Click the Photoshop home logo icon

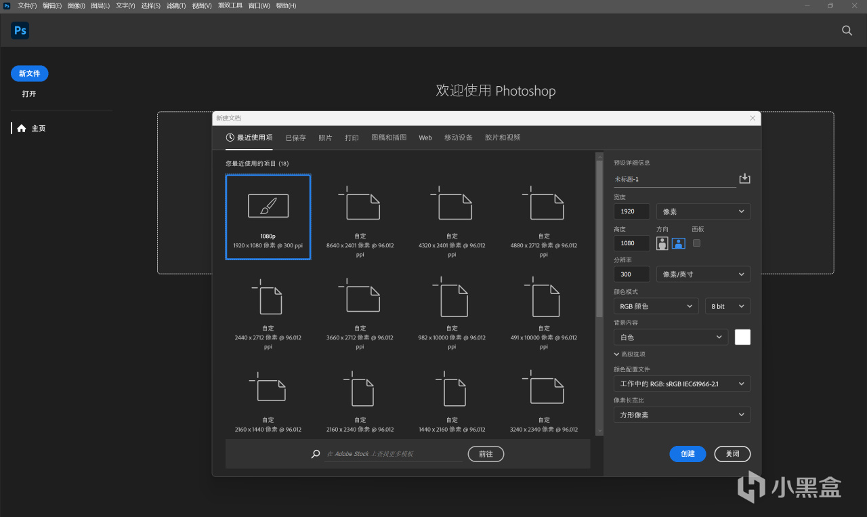[x=20, y=30]
